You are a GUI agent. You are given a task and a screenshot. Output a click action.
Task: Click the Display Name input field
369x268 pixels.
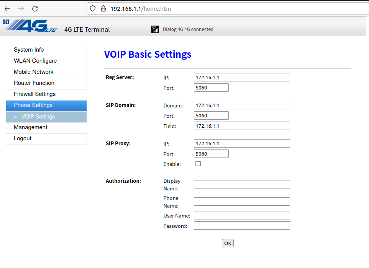242,184
